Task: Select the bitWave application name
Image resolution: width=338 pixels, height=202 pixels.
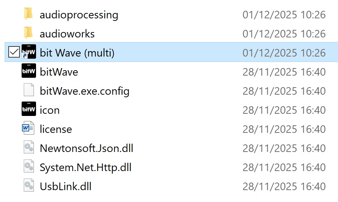Action: coord(59,72)
